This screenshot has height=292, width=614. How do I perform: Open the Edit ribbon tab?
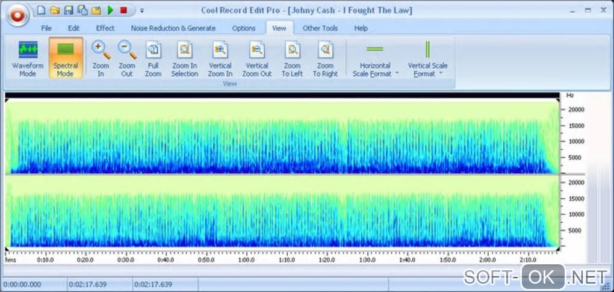[x=73, y=28]
